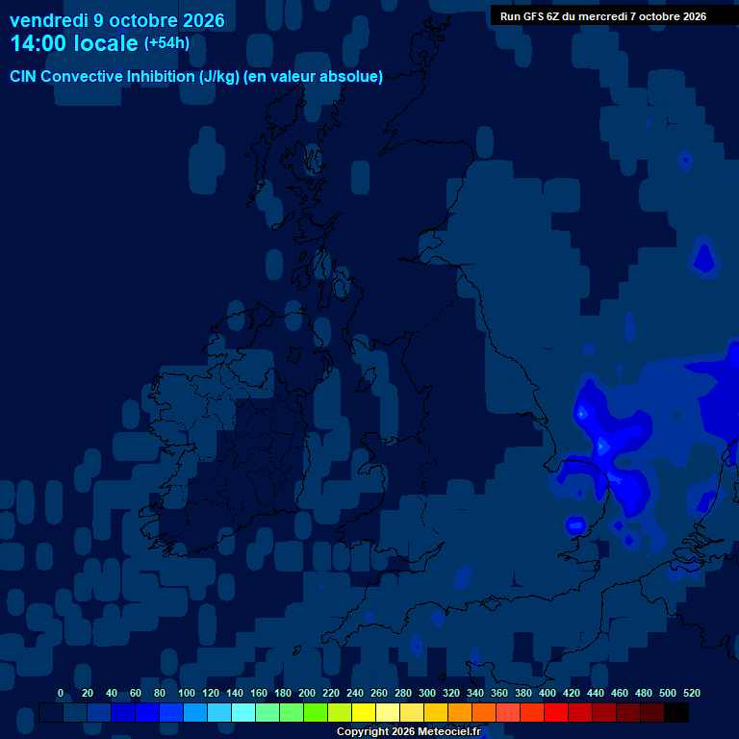Click the '280' legend scale label
The height and width of the screenshot is (739, 739).
[402, 693]
